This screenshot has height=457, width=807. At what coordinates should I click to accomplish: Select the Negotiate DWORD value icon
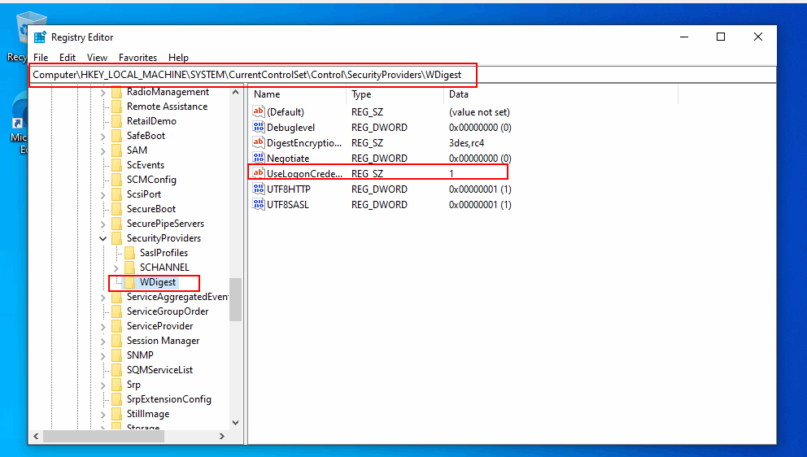(259, 159)
